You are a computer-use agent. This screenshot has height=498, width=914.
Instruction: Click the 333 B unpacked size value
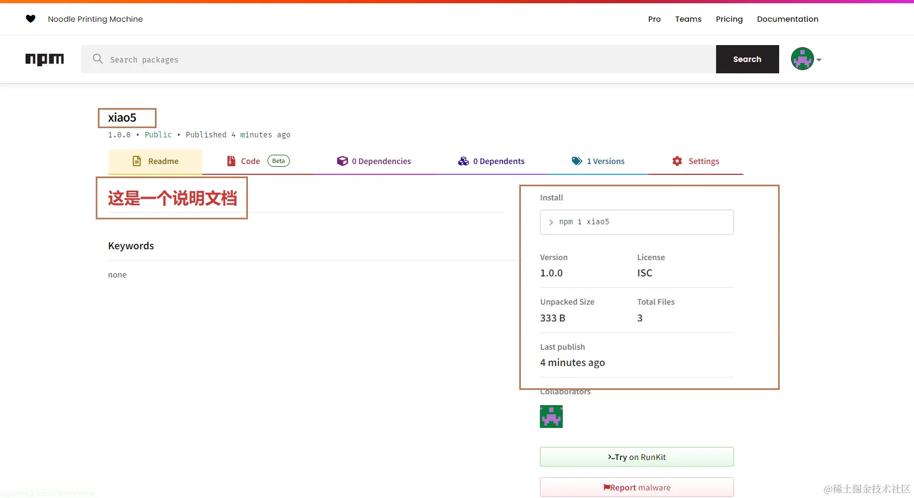coord(552,318)
